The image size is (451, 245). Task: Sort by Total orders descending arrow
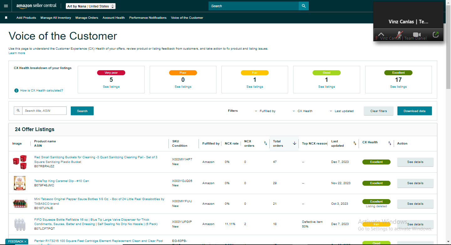(x=294, y=143)
